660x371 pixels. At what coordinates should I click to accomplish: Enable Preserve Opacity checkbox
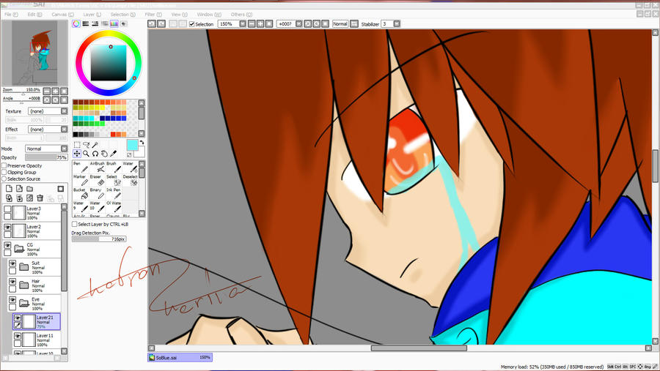[x=4, y=165]
